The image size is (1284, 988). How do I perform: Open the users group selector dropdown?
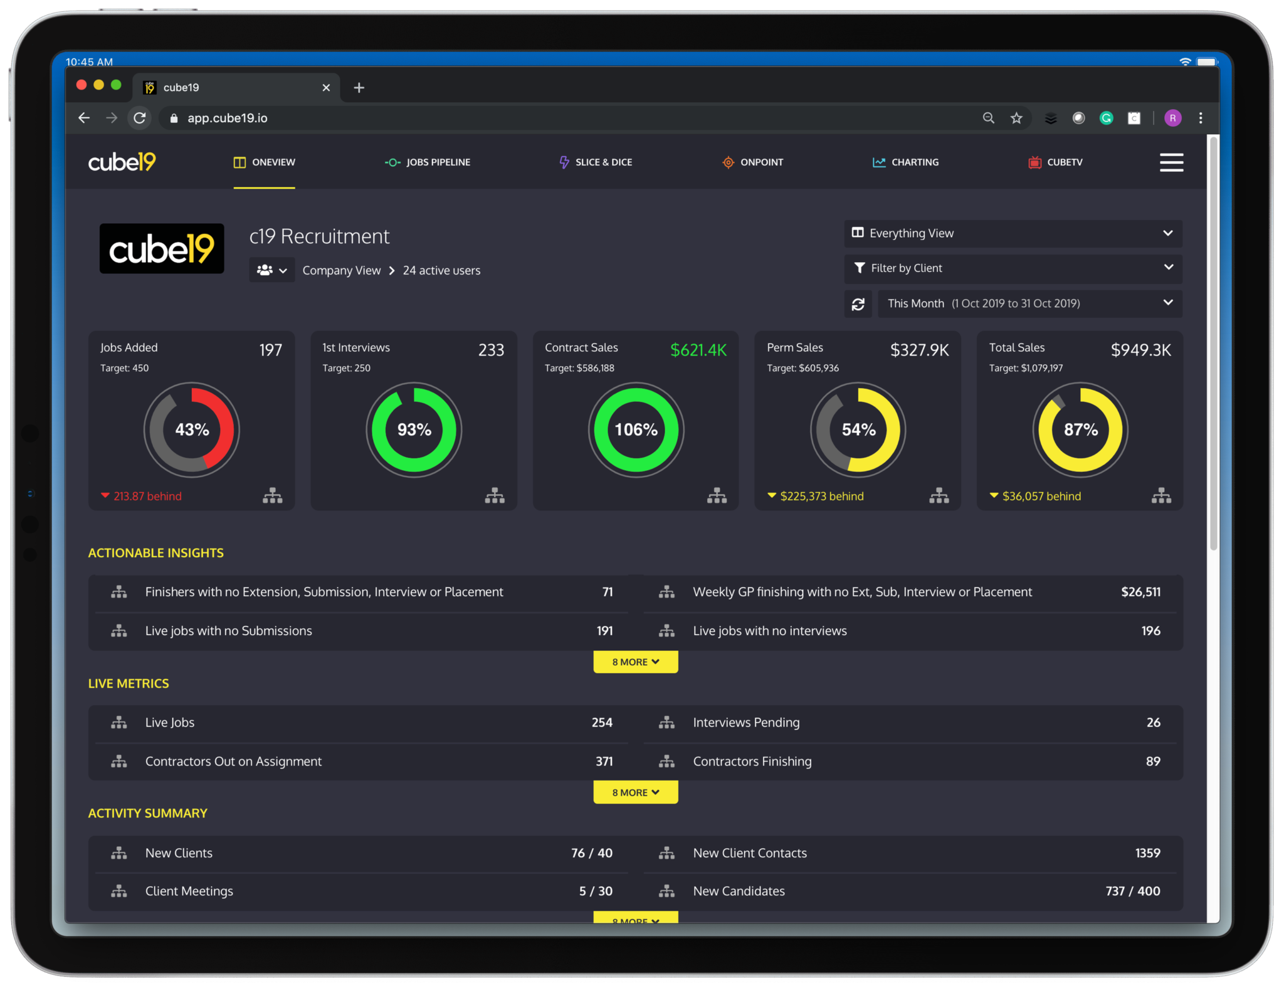[271, 270]
